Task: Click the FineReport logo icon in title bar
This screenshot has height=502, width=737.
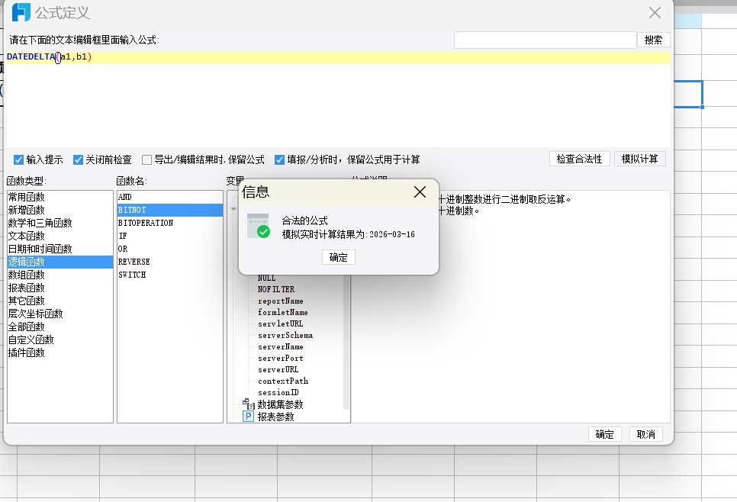Action: (21, 12)
